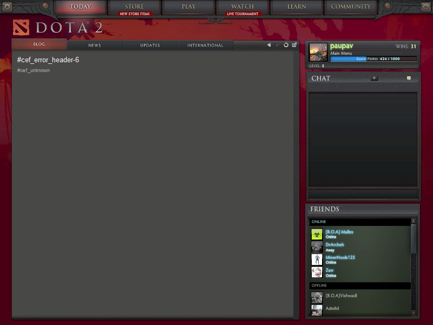Select Zaw friend avatar
433x325 pixels.
(317, 272)
